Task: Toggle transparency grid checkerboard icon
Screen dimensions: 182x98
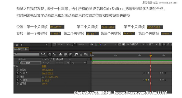Action: pyautogui.click(x=124, y=44)
